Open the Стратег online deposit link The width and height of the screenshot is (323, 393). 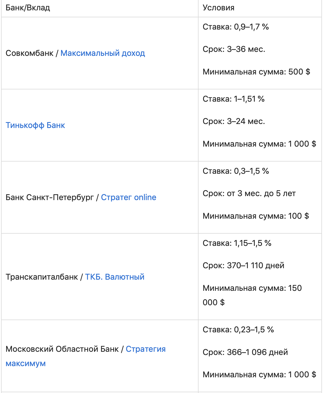click(x=128, y=197)
